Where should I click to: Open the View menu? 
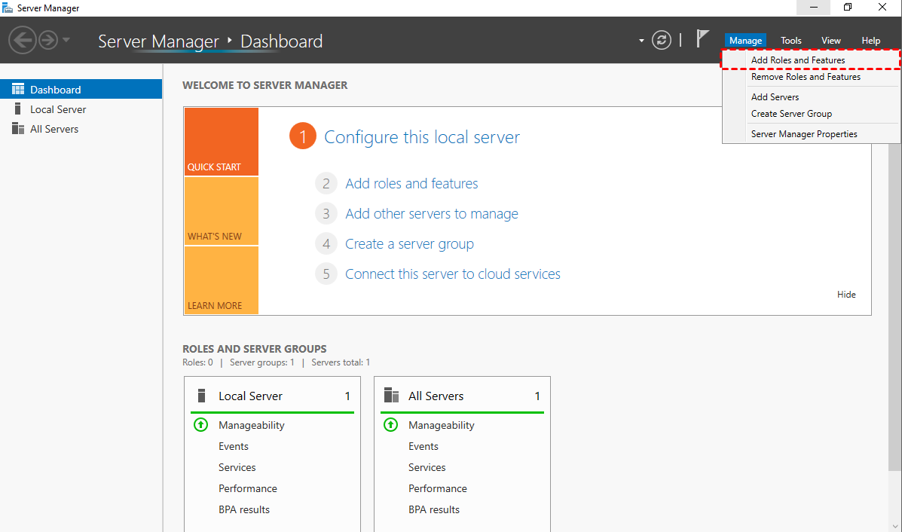pyautogui.click(x=830, y=41)
